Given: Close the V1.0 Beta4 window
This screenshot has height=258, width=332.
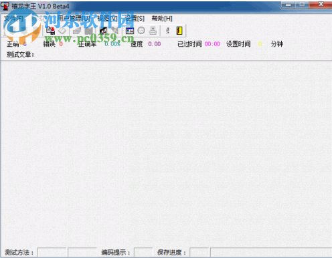Looking at the screenshot, I should click(x=321, y=5).
